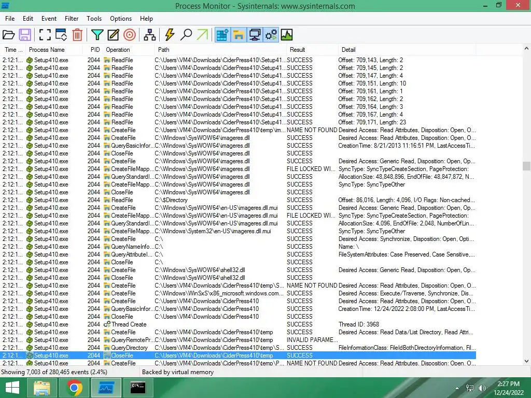Click the Process Monitor title bar app icon
The width and height of the screenshot is (531, 398).
point(5,6)
